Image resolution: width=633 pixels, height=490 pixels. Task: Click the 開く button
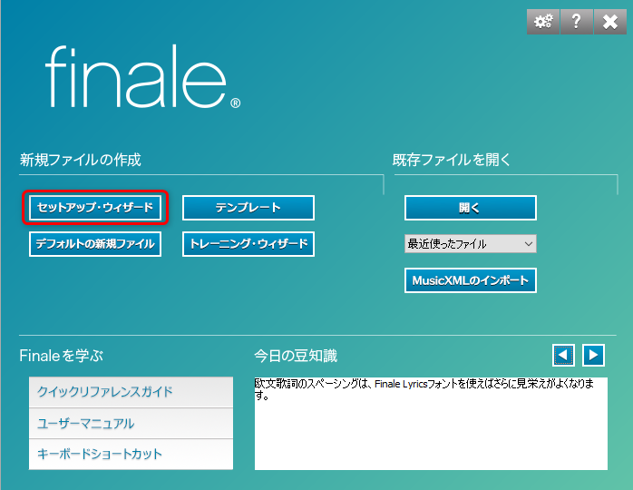pyautogui.click(x=471, y=208)
